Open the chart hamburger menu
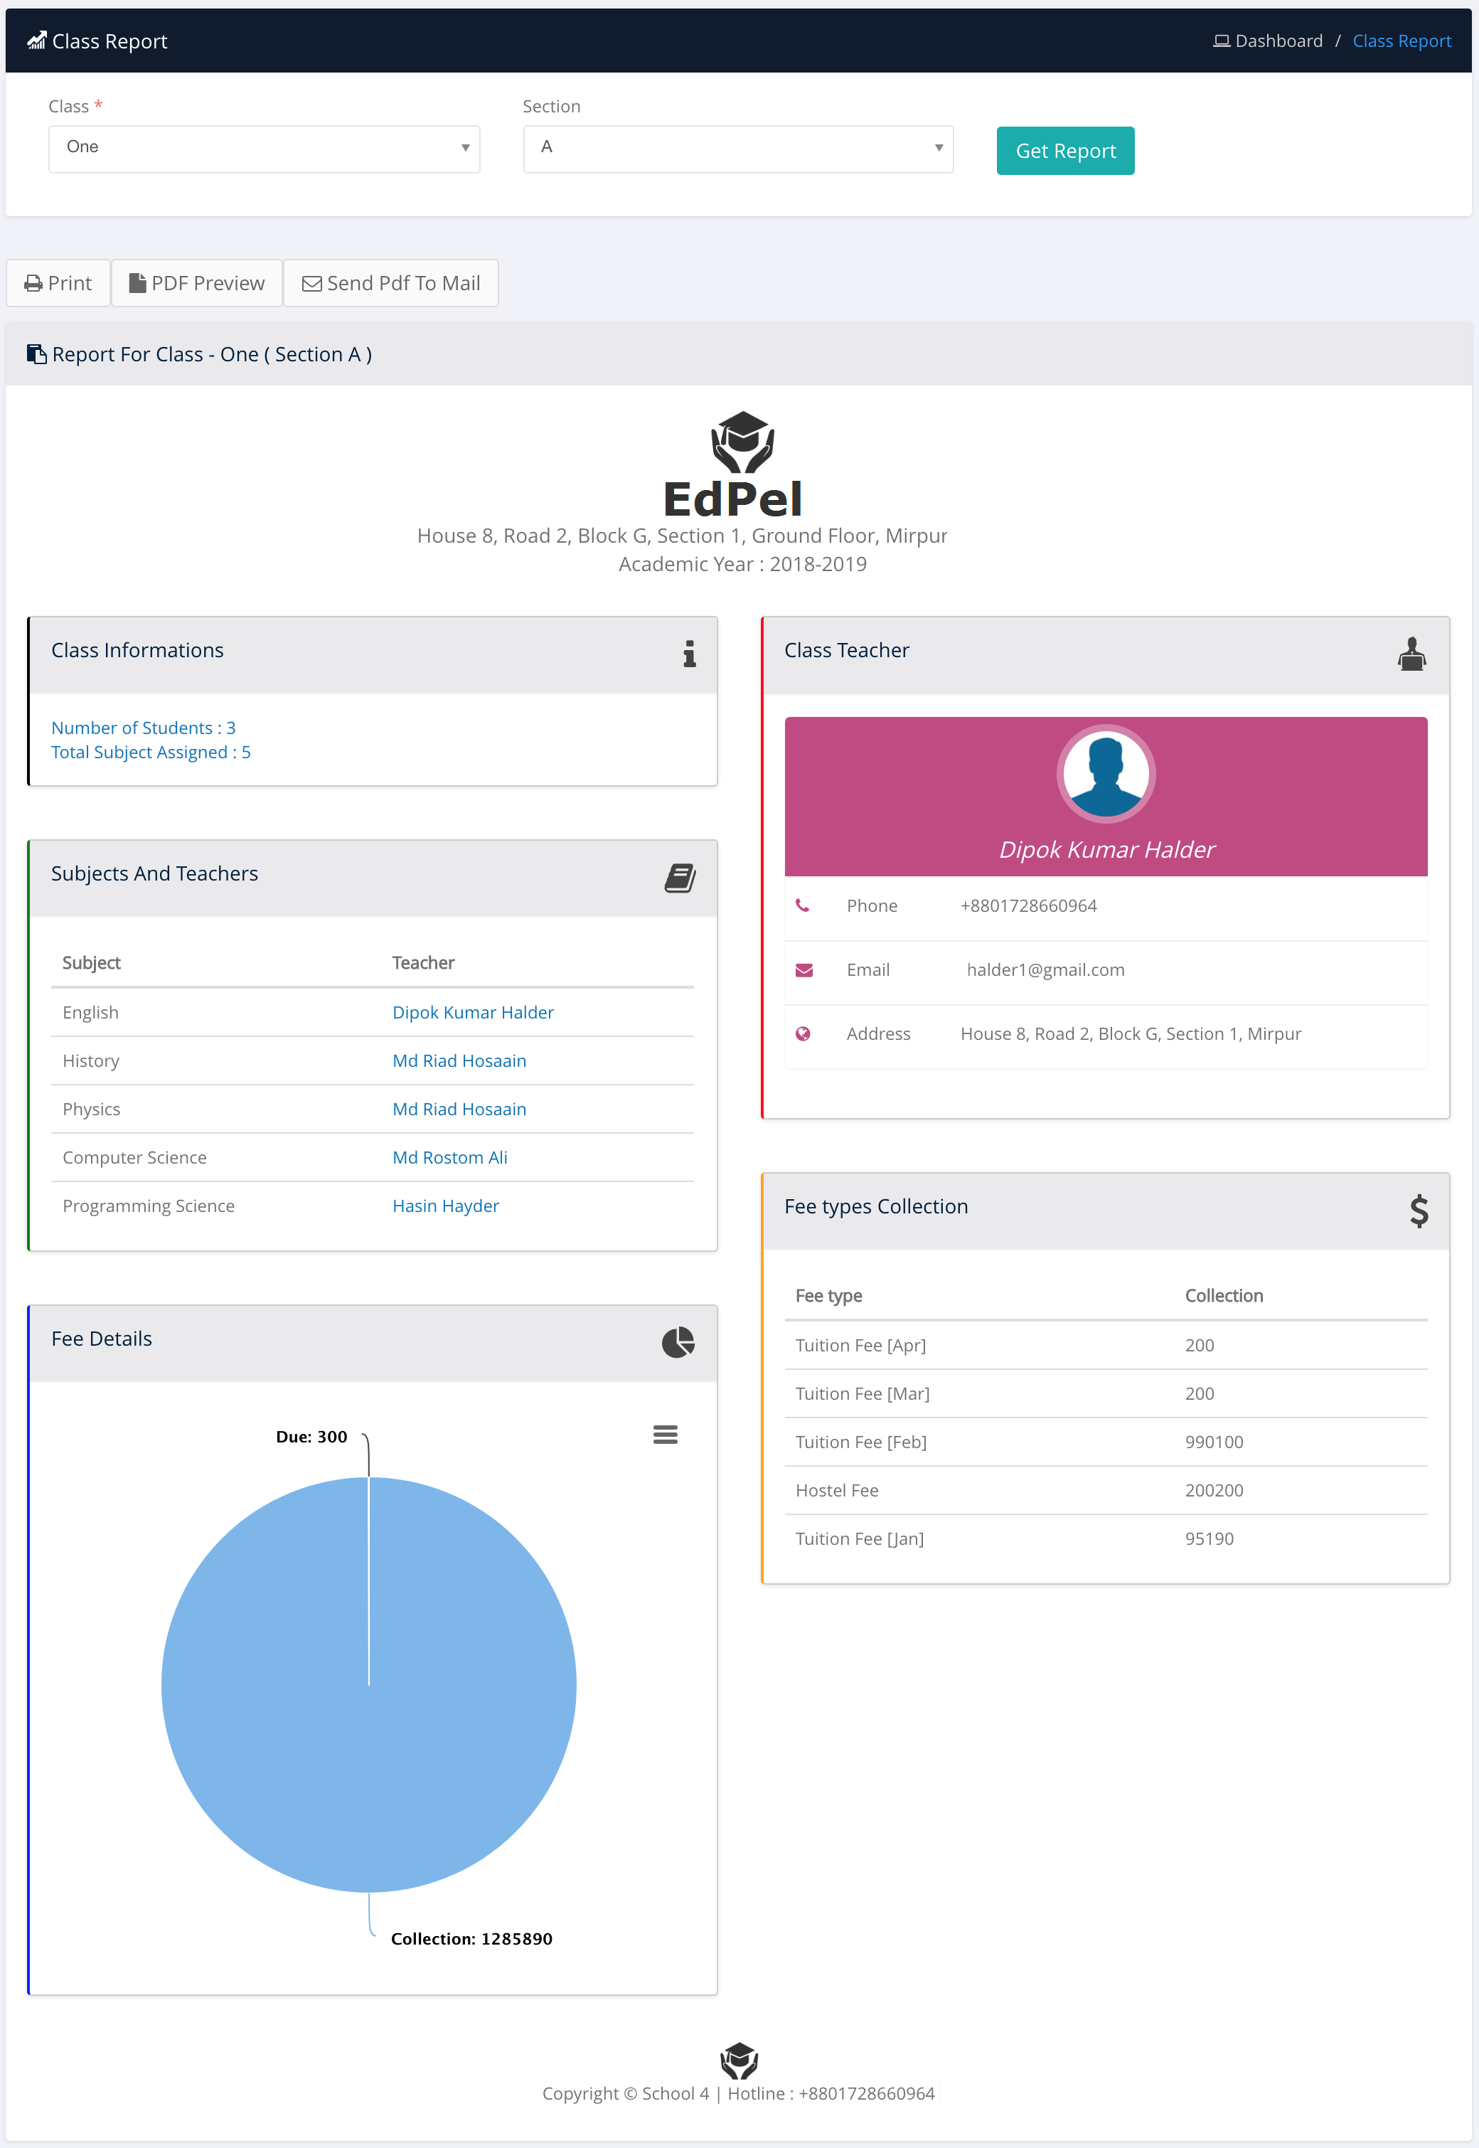Image resolution: width=1479 pixels, height=2148 pixels. [664, 1434]
